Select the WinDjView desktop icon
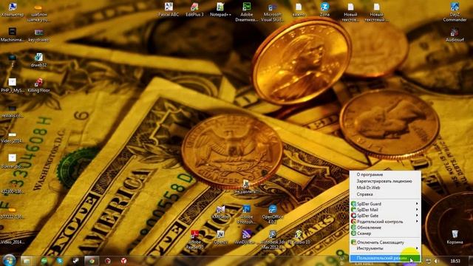 pyautogui.click(x=247, y=237)
